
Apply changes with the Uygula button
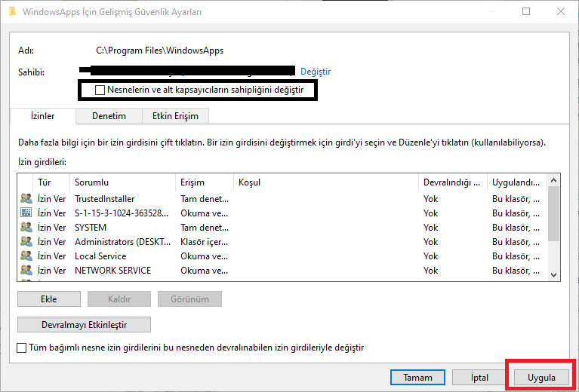coord(541,377)
